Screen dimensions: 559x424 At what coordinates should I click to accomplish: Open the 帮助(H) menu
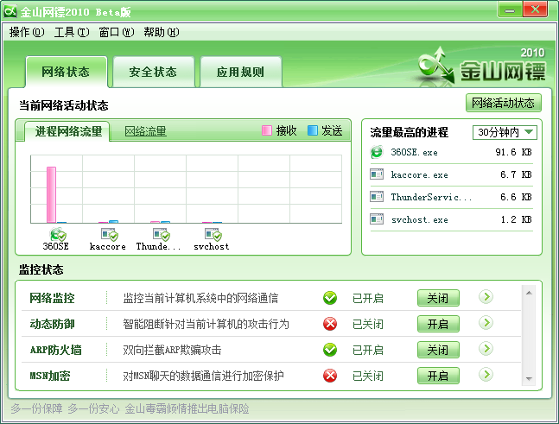(162, 32)
